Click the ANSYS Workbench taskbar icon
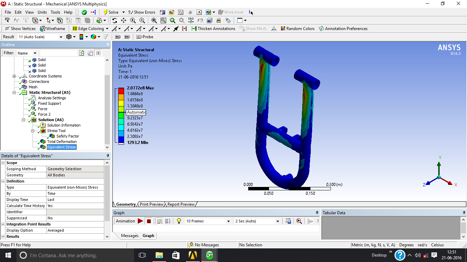This screenshot has width=467, height=262. click(193, 255)
